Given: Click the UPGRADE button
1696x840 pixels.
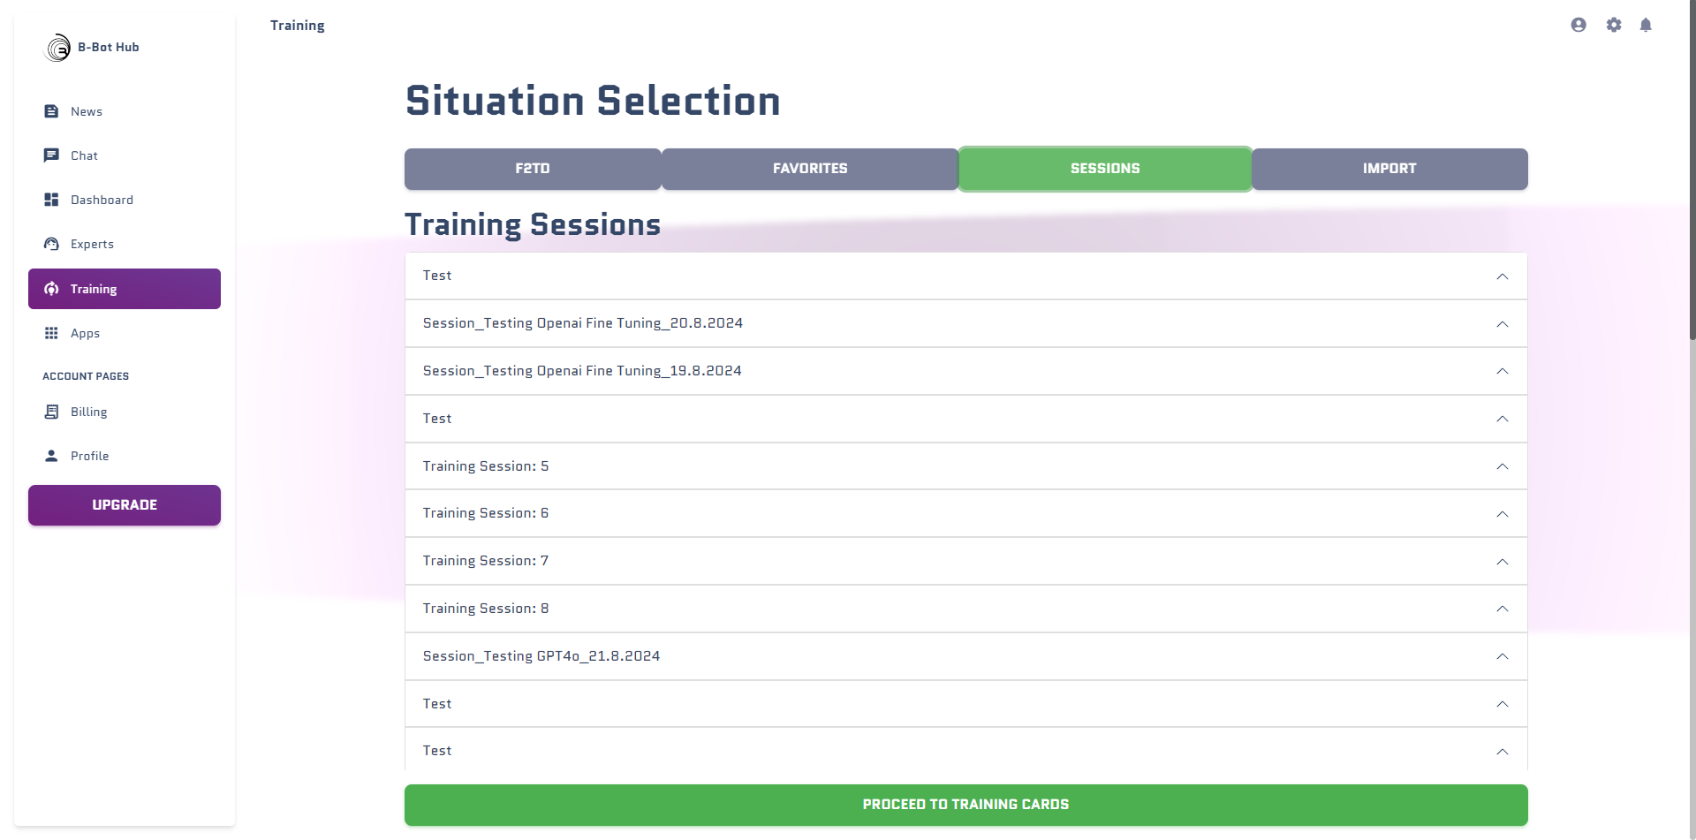Looking at the screenshot, I should tap(125, 505).
